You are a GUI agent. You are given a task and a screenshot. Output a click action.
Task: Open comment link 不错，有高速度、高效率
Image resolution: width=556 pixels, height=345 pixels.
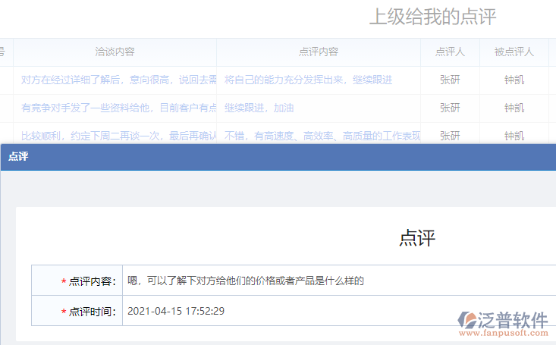pyautogui.click(x=322, y=136)
